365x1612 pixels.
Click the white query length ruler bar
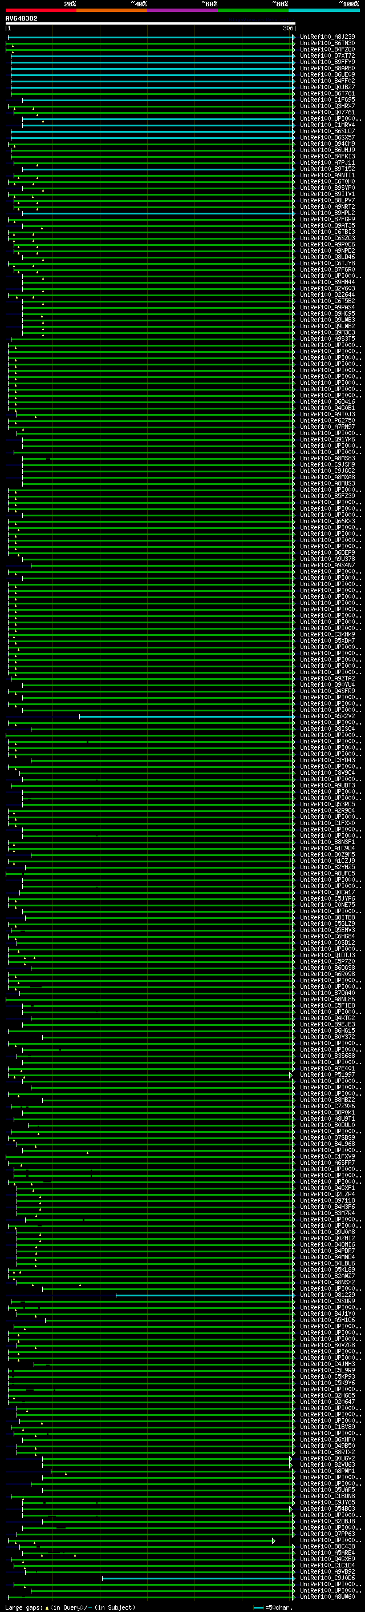tap(151, 24)
